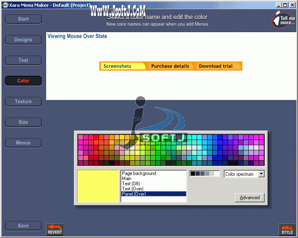Close the Xara Menu Maker window

(292, 5)
